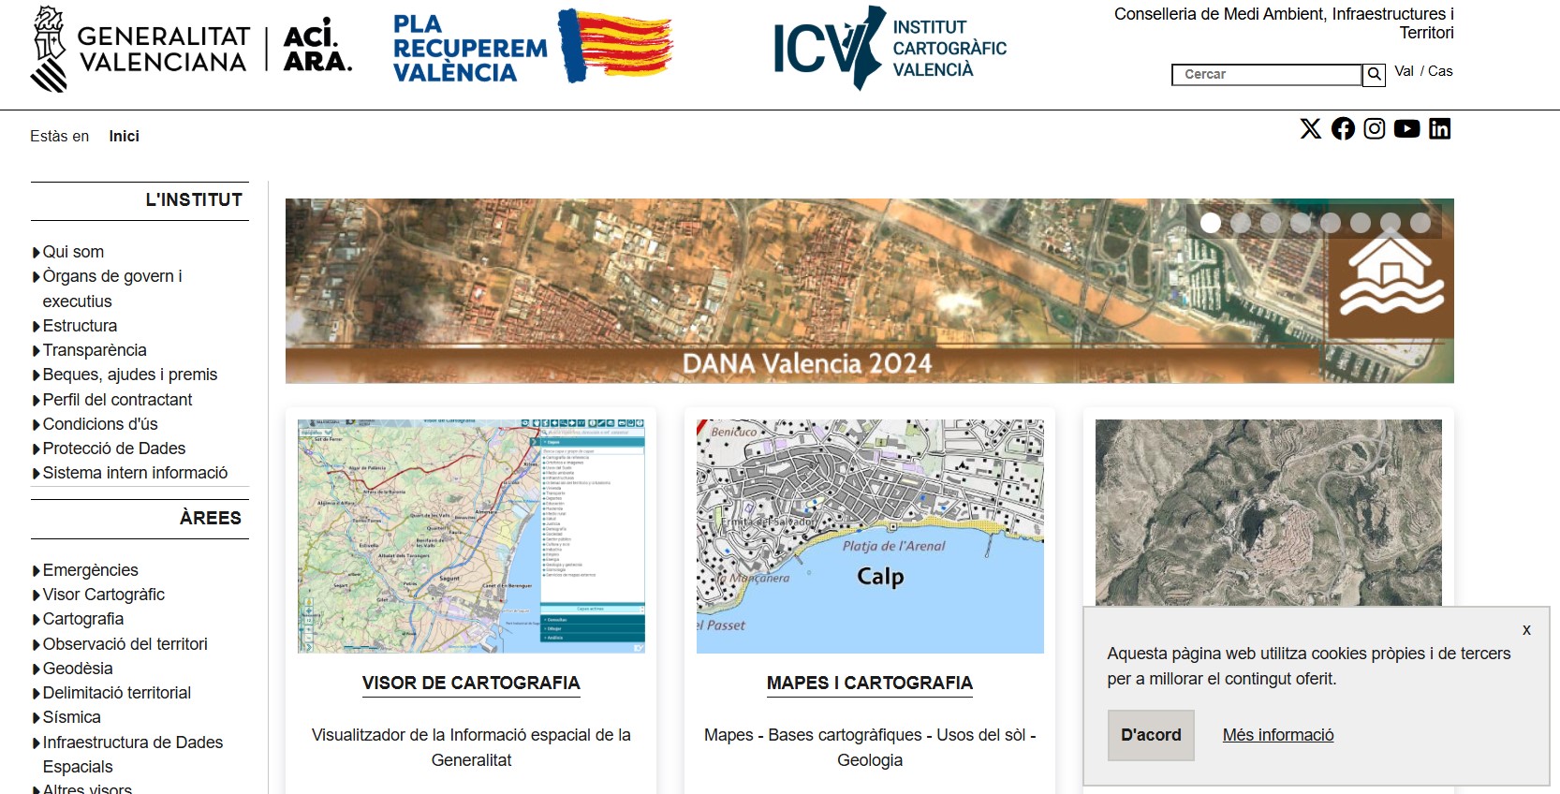
Task: Open Visor Cartogràfic in sidebar
Action: [x=104, y=595]
